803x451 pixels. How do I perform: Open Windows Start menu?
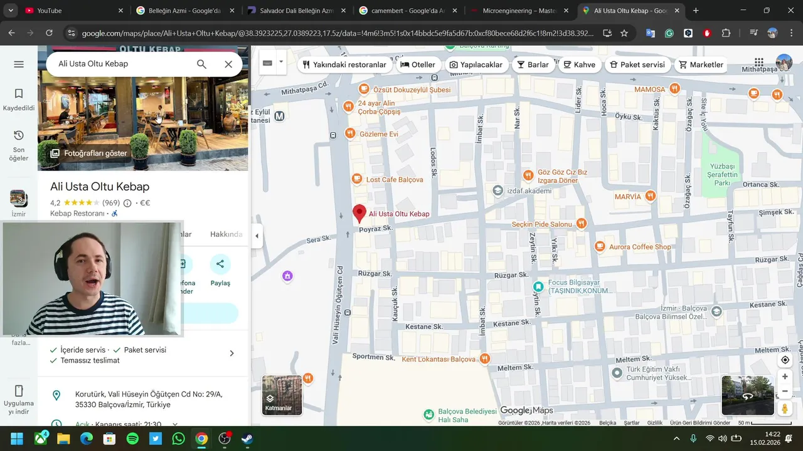[17, 438]
